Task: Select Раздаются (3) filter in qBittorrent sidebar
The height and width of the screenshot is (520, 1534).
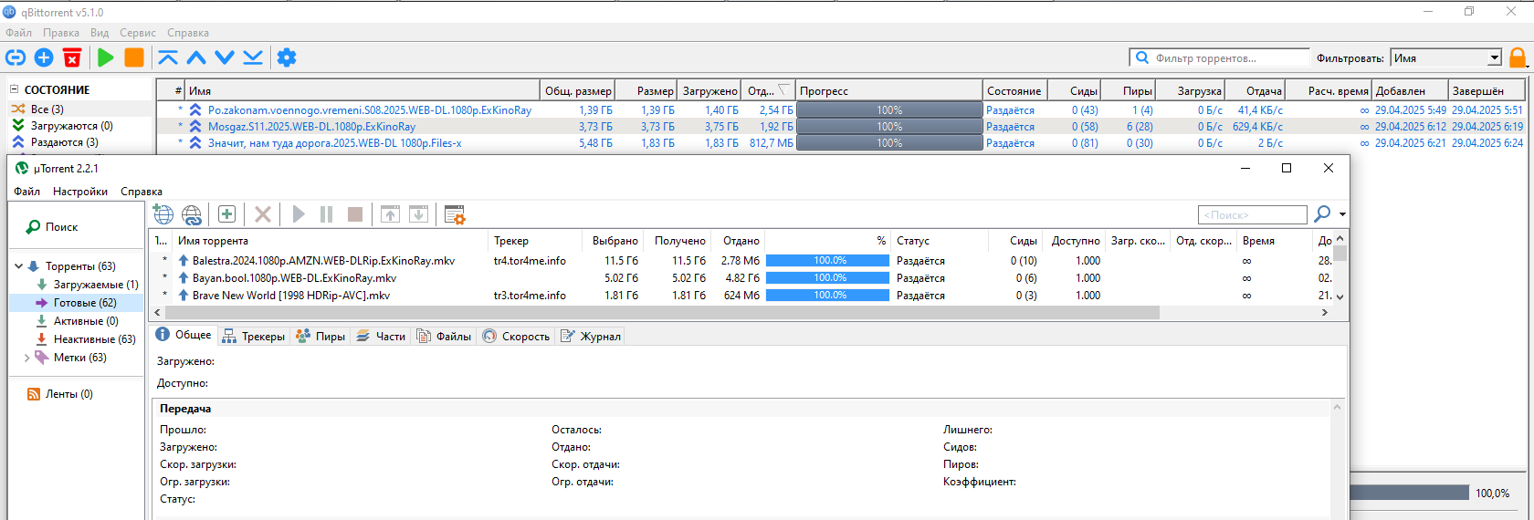Action: [65, 142]
